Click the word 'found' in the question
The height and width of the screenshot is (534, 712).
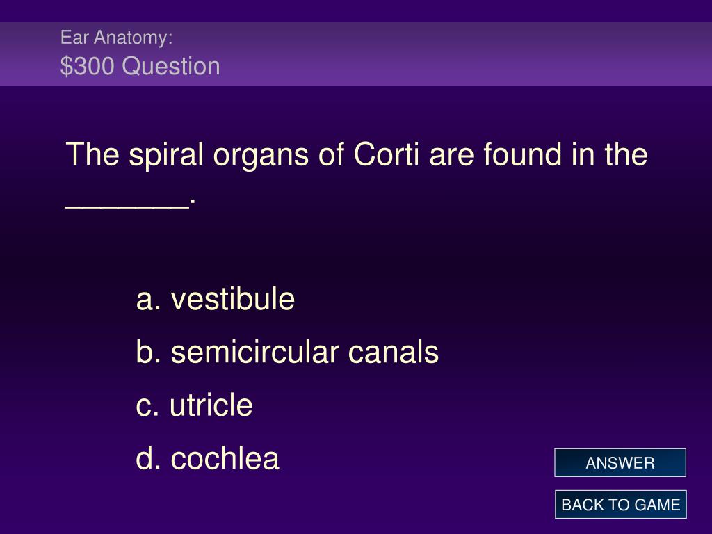522,154
